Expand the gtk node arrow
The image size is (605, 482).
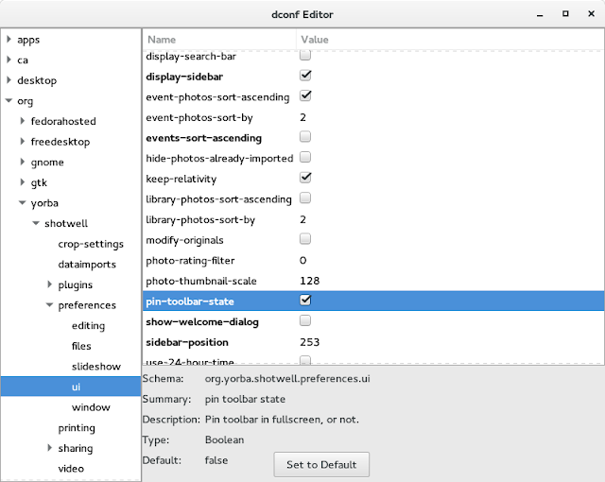coord(23,182)
